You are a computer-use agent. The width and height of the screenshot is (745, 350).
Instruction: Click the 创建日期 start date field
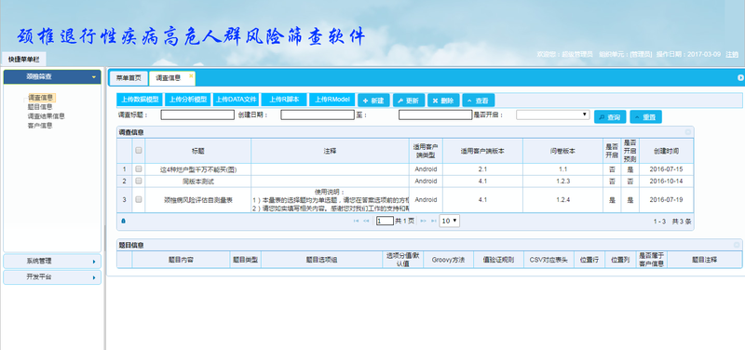tap(318, 114)
